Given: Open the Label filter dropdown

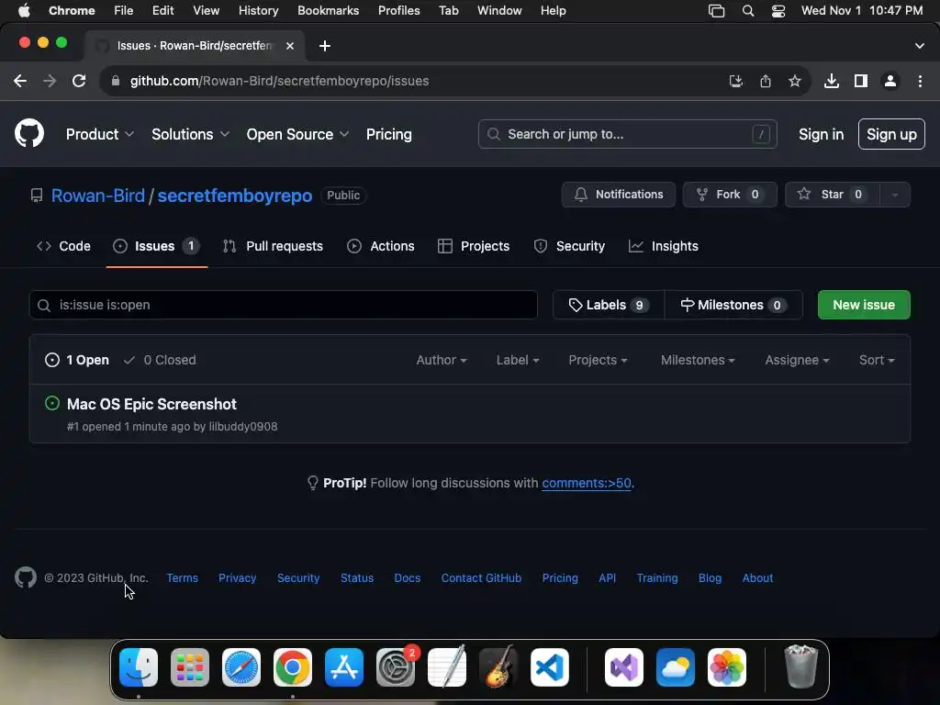Looking at the screenshot, I should coord(518,360).
